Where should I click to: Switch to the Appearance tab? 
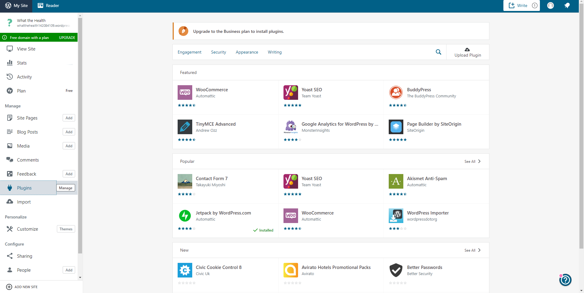click(247, 52)
